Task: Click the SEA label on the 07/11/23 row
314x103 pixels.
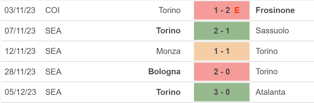Action: (53, 31)
